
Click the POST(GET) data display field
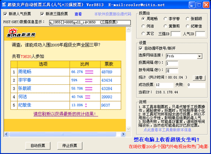point(90,22)
